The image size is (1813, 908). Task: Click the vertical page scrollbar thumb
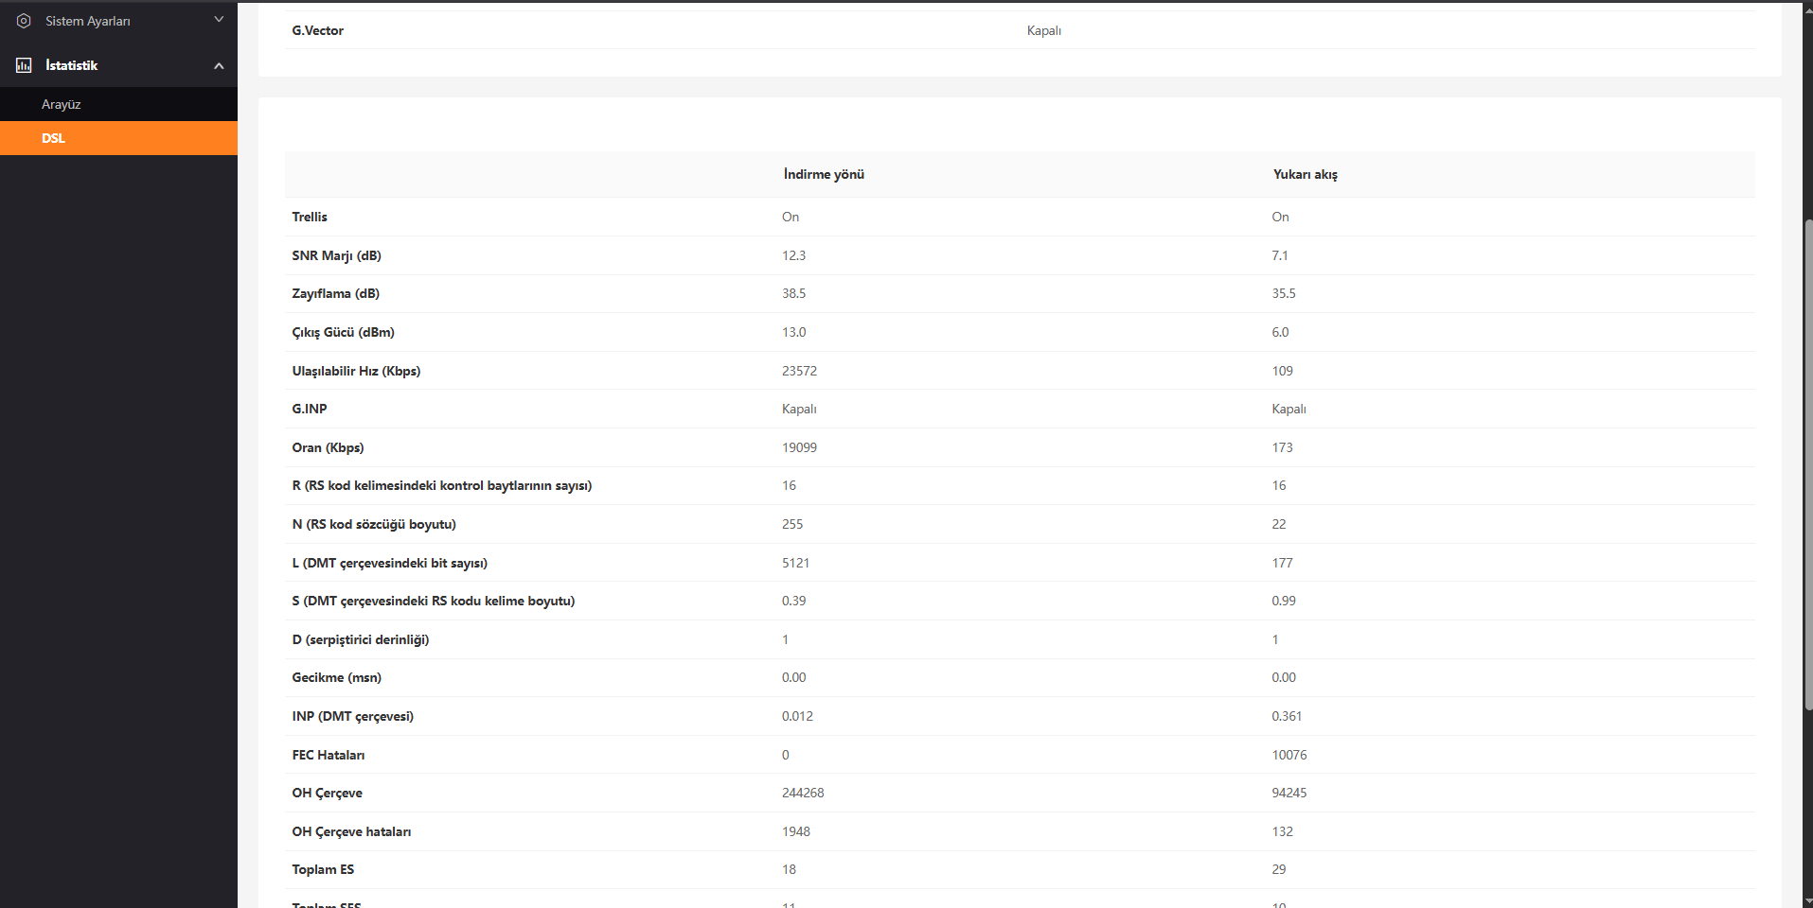click(x=1808, y=463)
